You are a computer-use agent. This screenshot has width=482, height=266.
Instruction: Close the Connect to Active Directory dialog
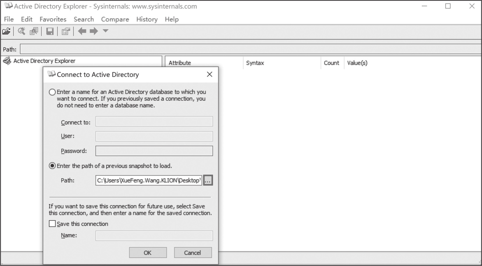coord(209,74)
